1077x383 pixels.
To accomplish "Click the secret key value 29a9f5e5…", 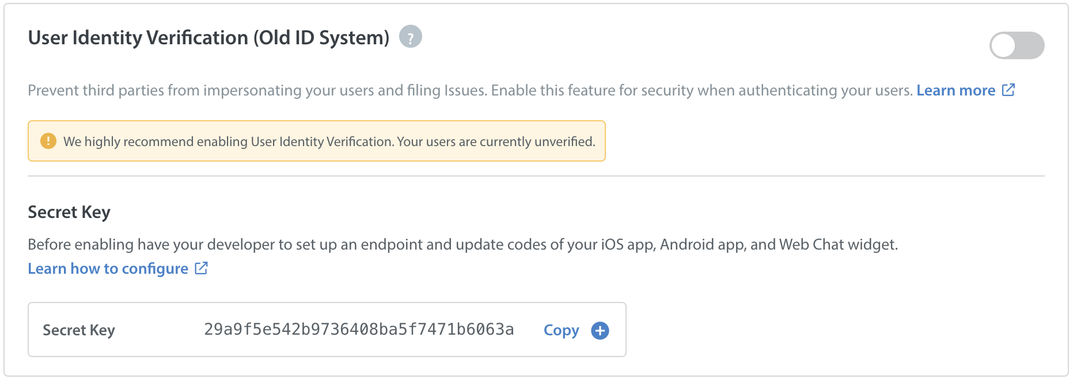I will click(359, 330).
